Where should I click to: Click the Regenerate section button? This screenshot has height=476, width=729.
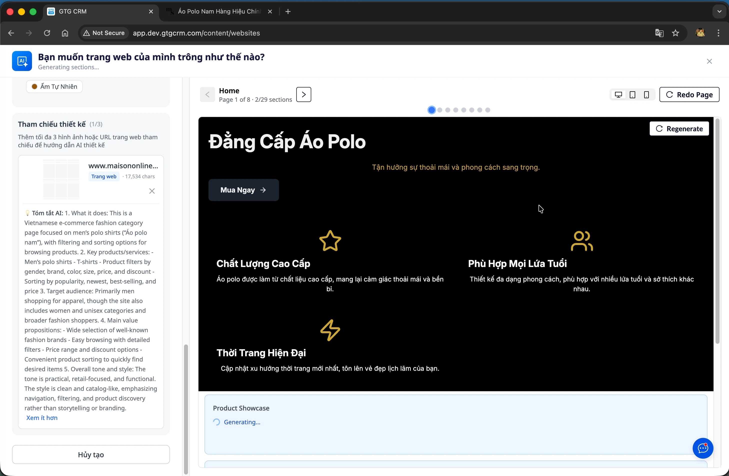679,129
